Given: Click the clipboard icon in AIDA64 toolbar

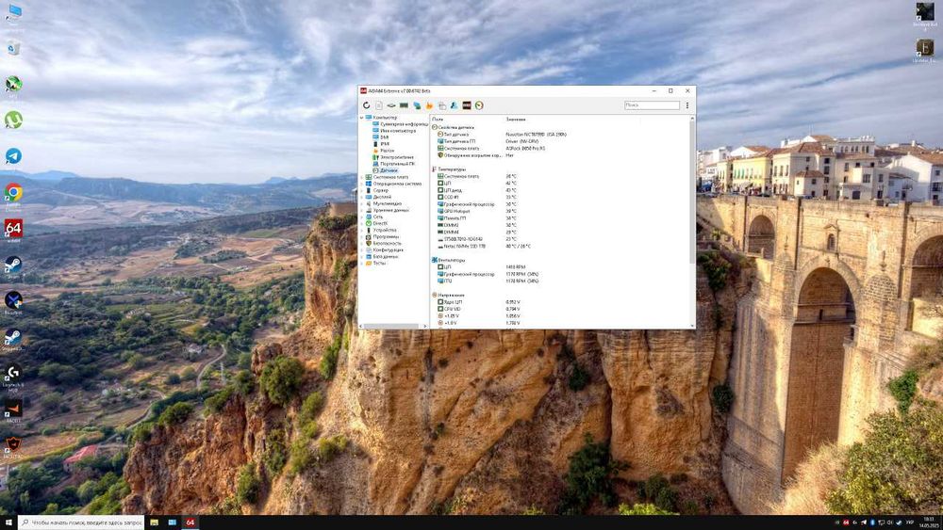Looking at the screenshot, I should click(x=442, y=105).
